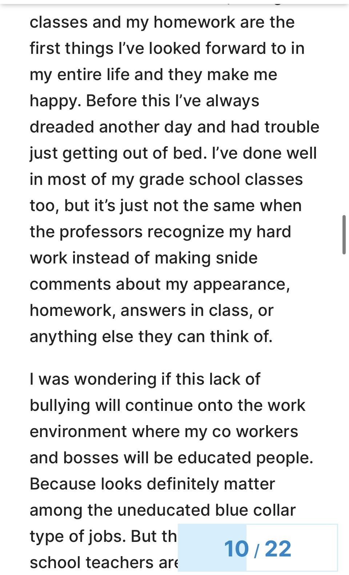Click the text 'work instead of making snide'
This screenshot has height=575, width=349.
click(144, 258)
